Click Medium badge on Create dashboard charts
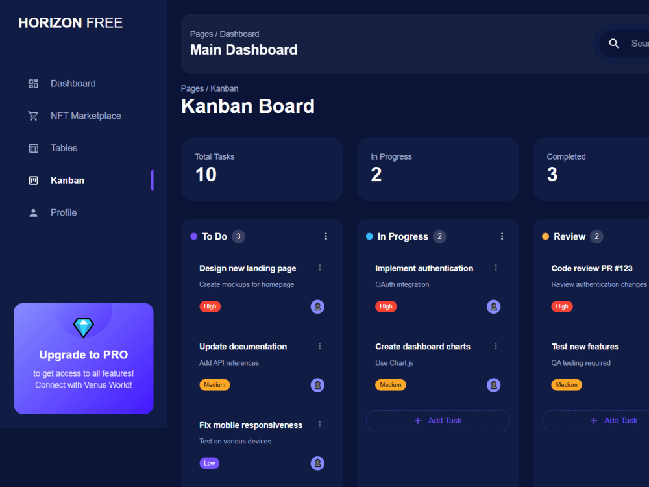 (390, 384)
